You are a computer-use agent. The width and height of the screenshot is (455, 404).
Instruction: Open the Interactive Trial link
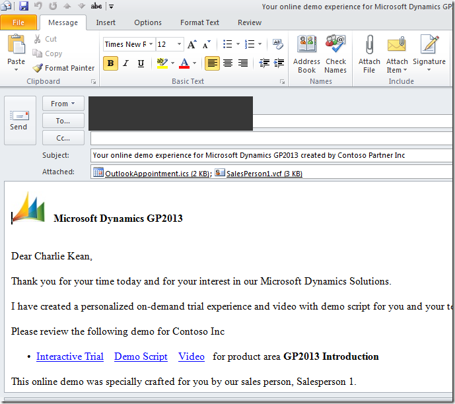(x=70, y=356)
